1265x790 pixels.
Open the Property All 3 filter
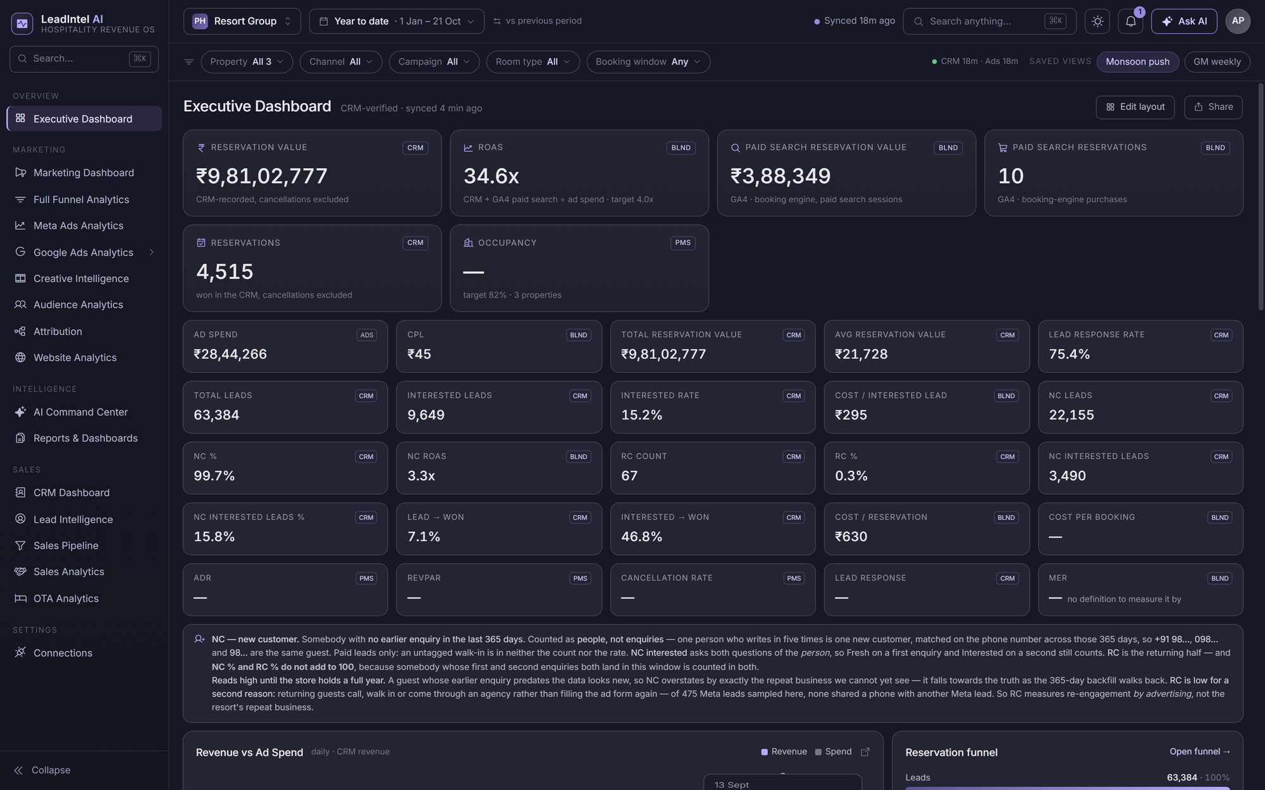[x=247, y=62]
